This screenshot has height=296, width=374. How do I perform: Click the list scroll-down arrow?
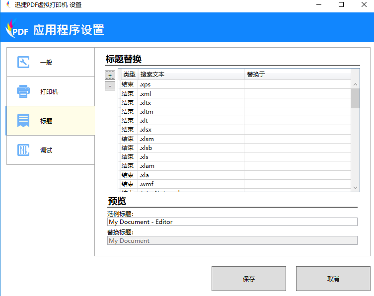[x=355, y=188]
